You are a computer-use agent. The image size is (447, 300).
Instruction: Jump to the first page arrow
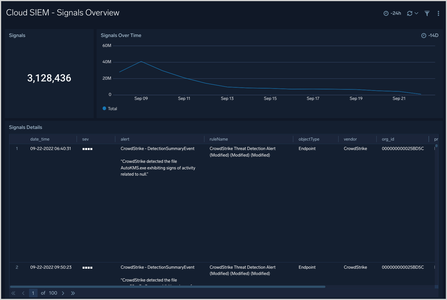pos(13,293)
